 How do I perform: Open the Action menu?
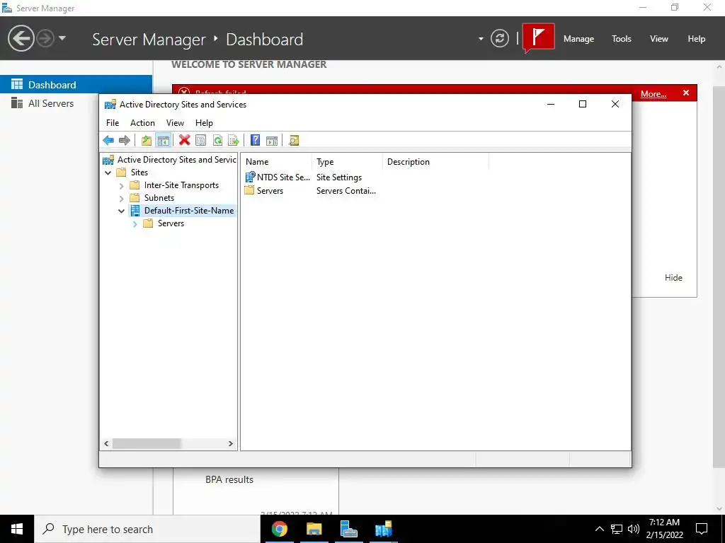[x=142, y=123]
